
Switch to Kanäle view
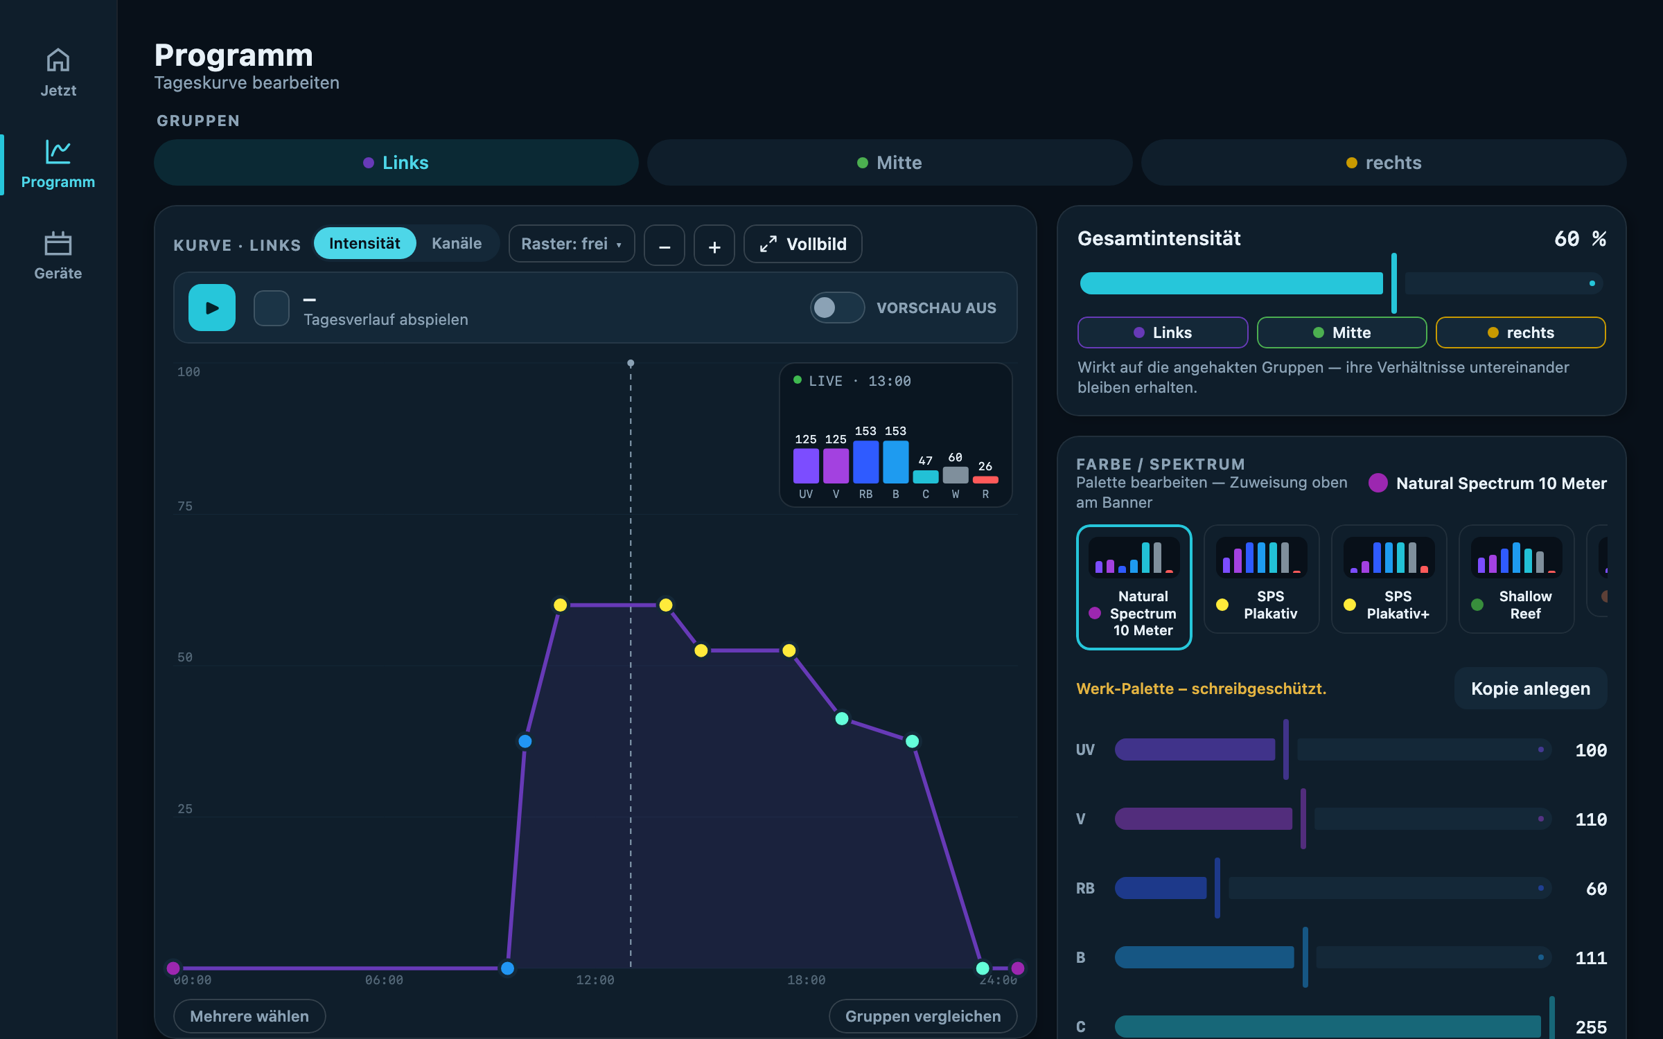pyautogui.click(x=457, y=244)
